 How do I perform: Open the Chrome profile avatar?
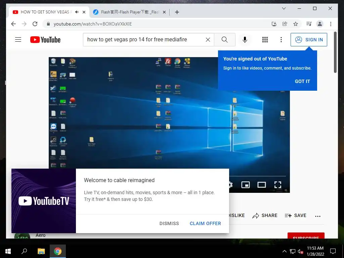click(320, 24)
